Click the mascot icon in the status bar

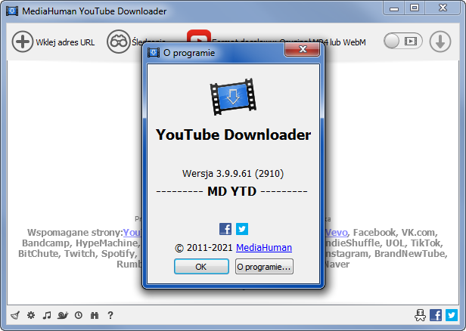pyautogui.click(x=421, y=315)
